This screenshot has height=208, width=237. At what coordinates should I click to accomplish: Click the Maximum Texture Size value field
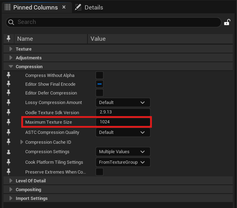click(x=123, y=122)
